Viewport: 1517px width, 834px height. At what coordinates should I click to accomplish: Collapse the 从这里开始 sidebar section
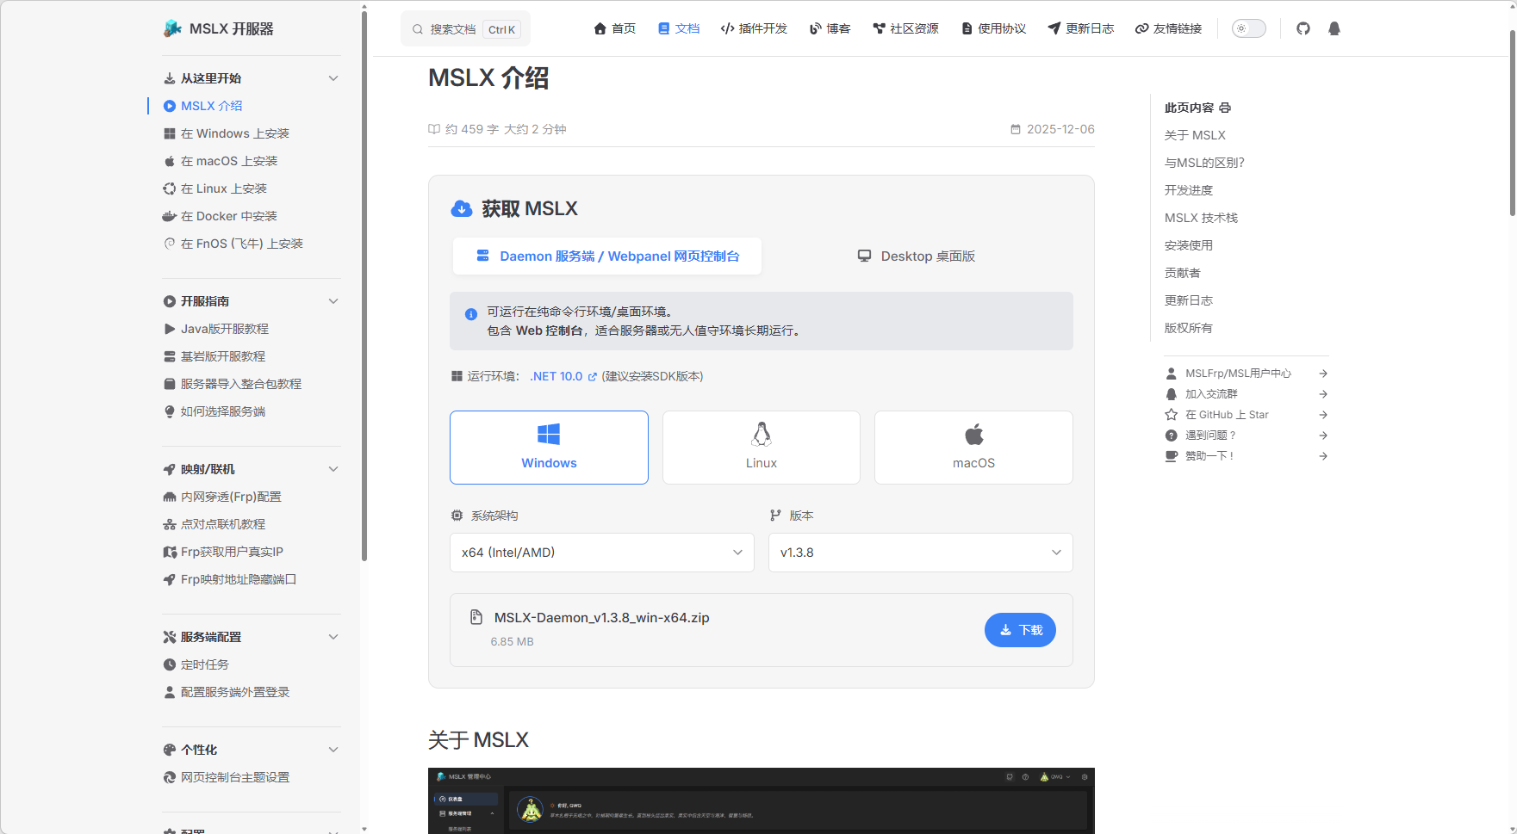[x=333, y=78]
